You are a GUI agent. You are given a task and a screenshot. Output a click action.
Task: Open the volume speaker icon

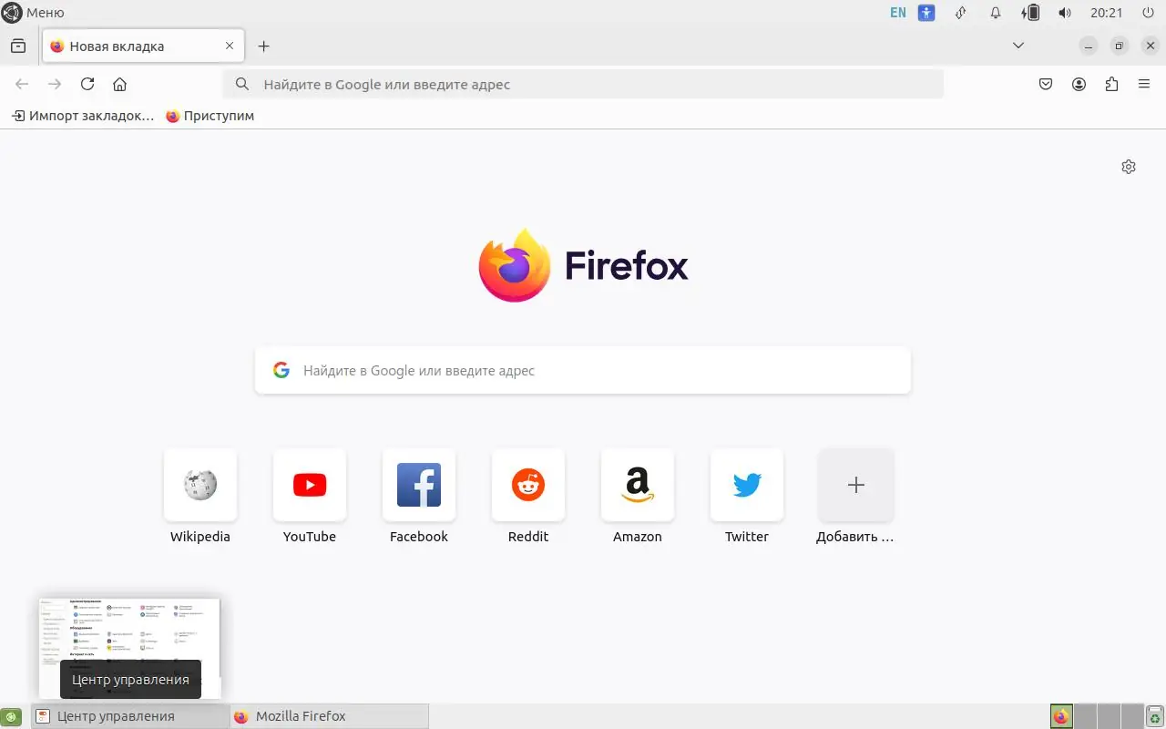coord(1064,13)
